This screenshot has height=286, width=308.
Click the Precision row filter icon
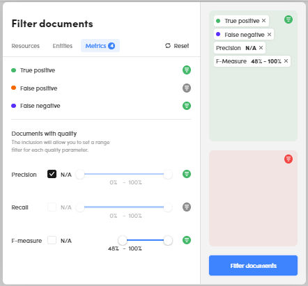tap(187, 174)
